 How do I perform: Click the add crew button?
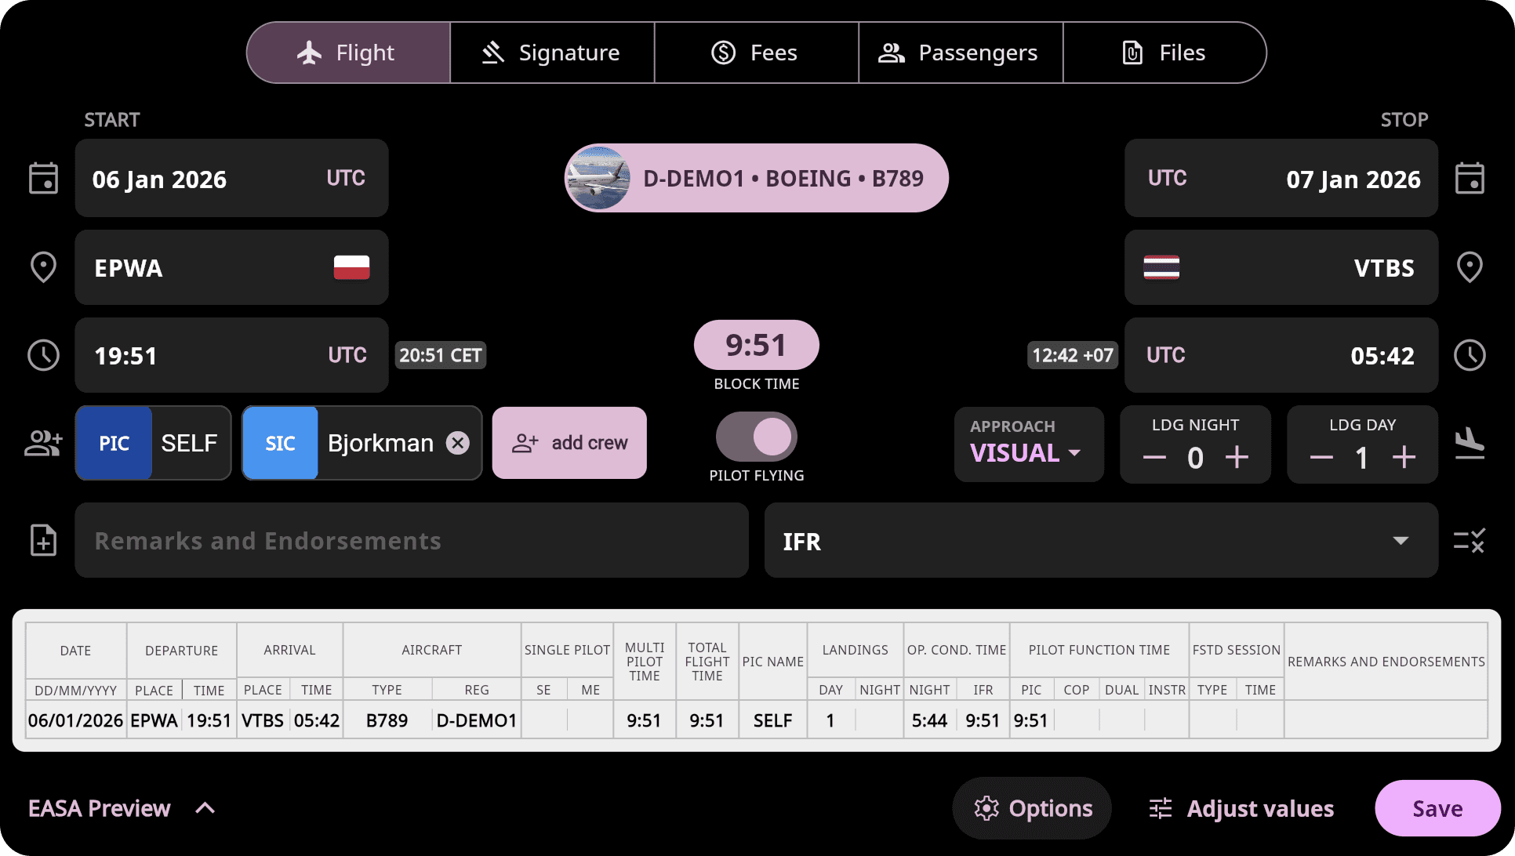coord(569,443)
